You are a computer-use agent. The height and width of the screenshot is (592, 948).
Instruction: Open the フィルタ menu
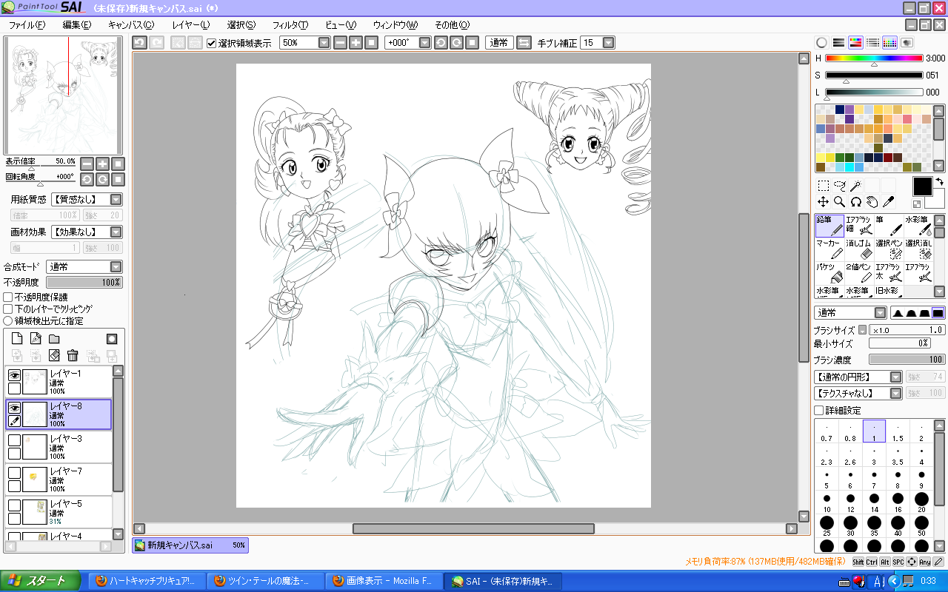pos(290,24)
